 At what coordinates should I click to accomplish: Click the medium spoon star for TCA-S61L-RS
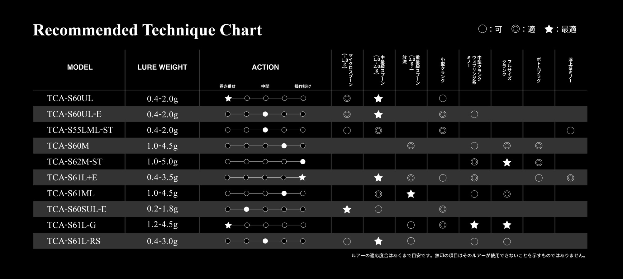[378, 241]
